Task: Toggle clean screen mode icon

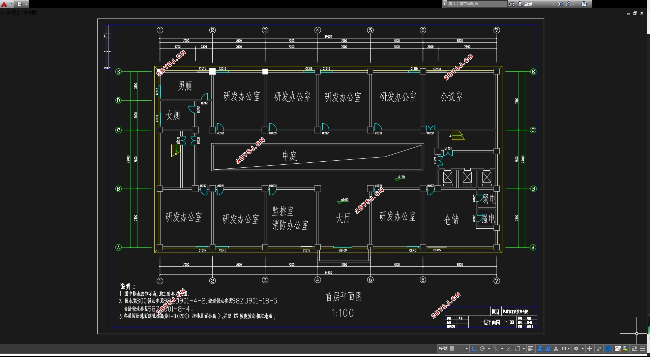Action: 634,349
